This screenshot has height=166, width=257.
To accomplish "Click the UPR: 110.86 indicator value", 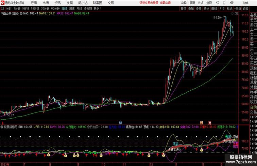I will [41, 127].
